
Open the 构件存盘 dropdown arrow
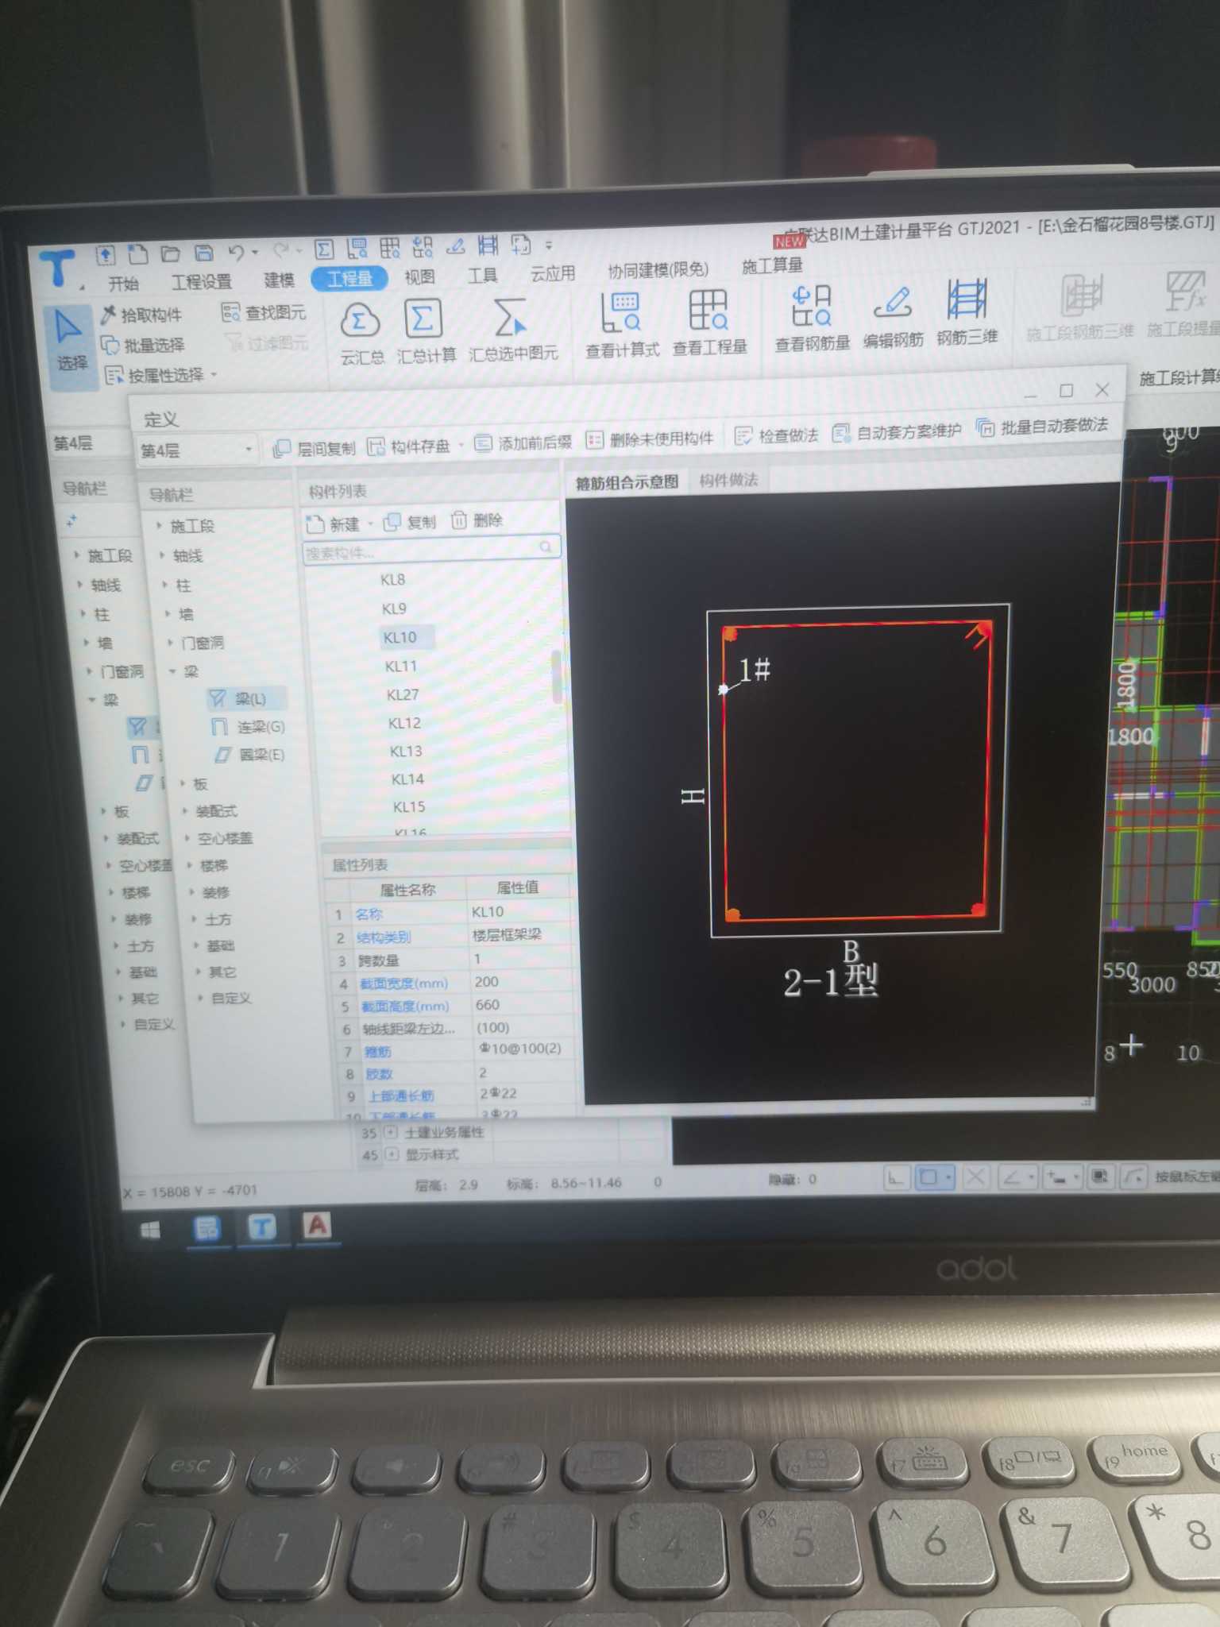click(461, 446)
